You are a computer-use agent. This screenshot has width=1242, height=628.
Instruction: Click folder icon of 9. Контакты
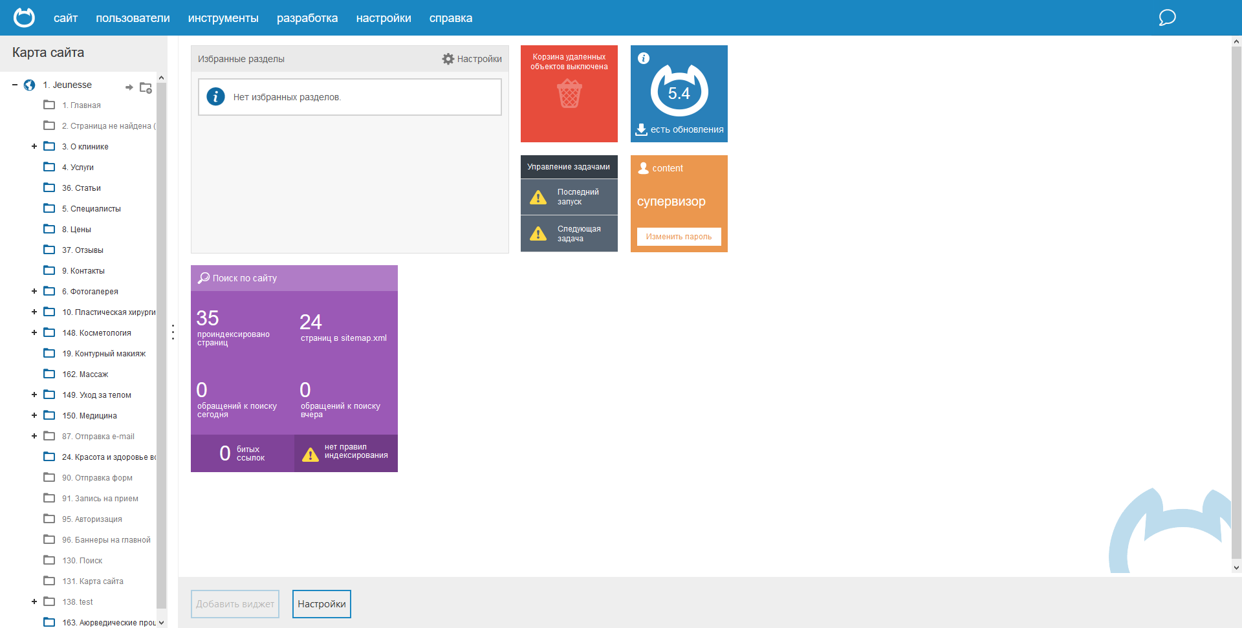(x=49, y=270)
